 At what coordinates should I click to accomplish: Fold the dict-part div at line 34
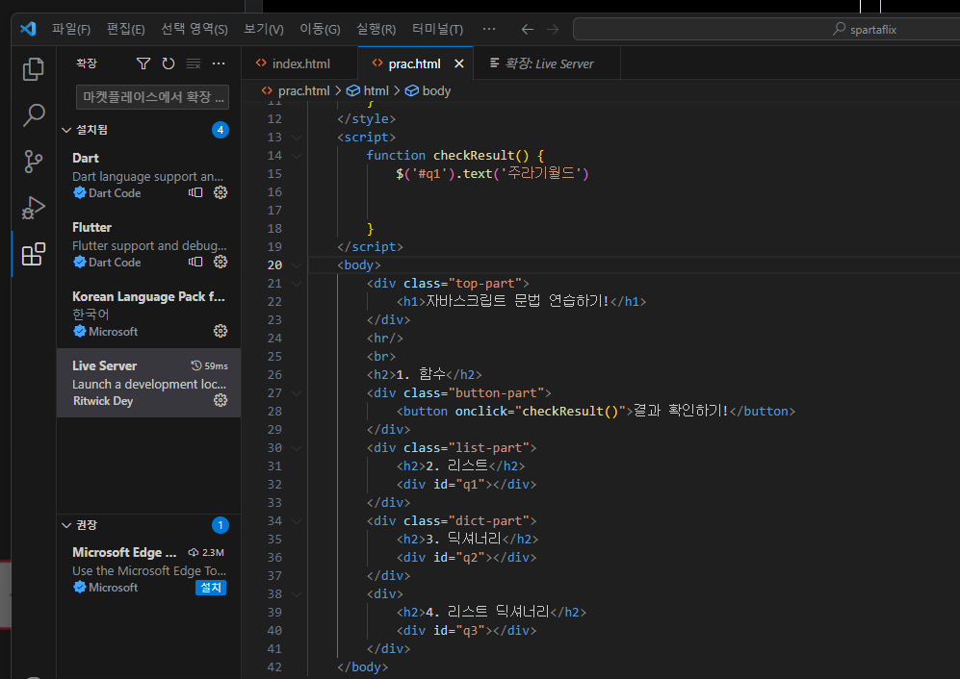[297, 521]
